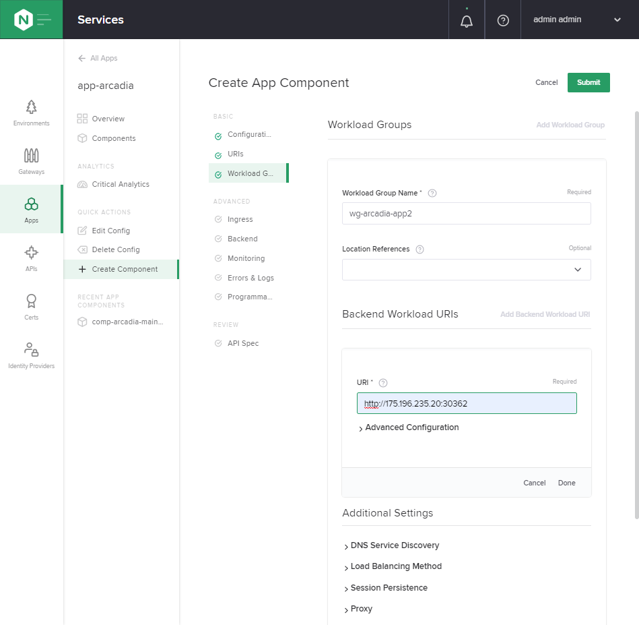The image size is (639, 625).
Task: Click Add Backend Workload URI link
Action: 545,315
